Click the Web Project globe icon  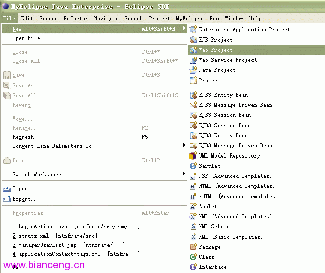click(193, 50)
